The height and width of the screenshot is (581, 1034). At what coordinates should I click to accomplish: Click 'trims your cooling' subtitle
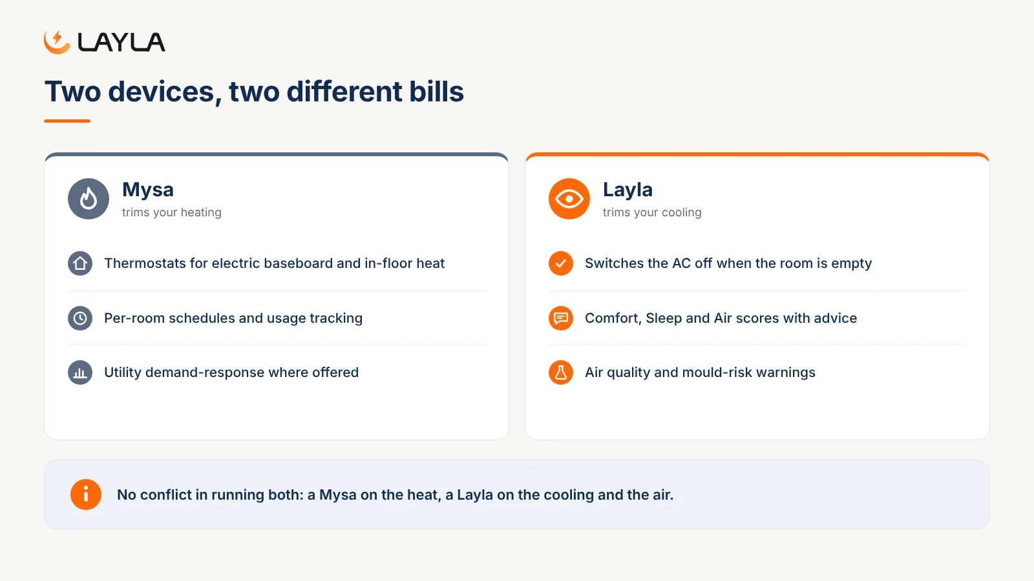pyautogui.click(x=652, y=212)
